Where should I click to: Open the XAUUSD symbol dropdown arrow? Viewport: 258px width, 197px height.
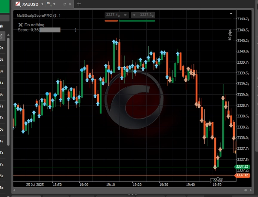click(42, 3)
